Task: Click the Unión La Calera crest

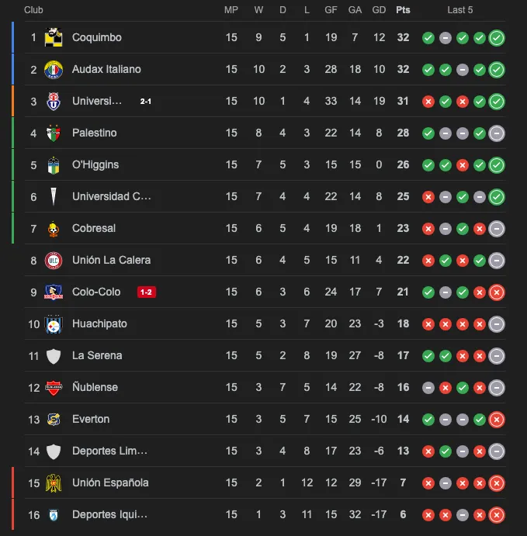Action: (x=54, y=260)
